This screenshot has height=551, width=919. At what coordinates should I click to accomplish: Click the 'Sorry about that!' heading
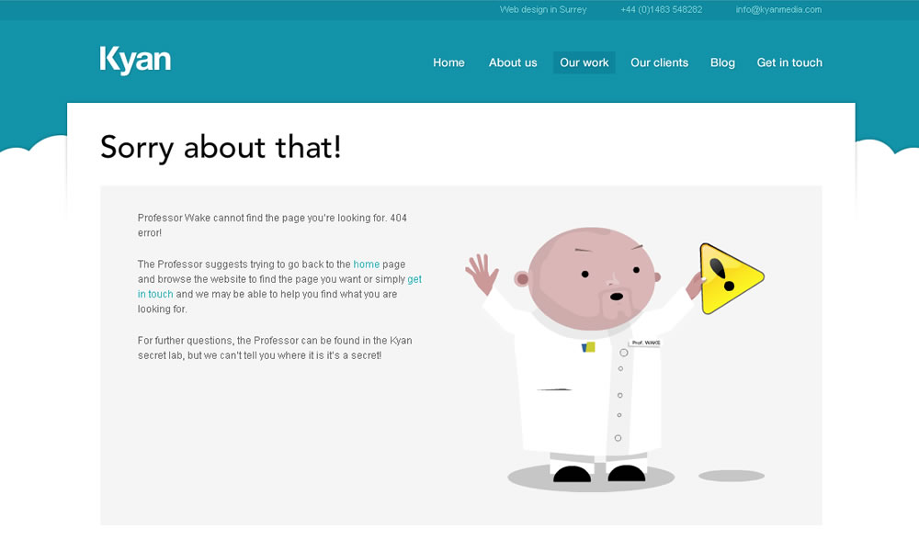pyautogui.click(x=221, y=147)
